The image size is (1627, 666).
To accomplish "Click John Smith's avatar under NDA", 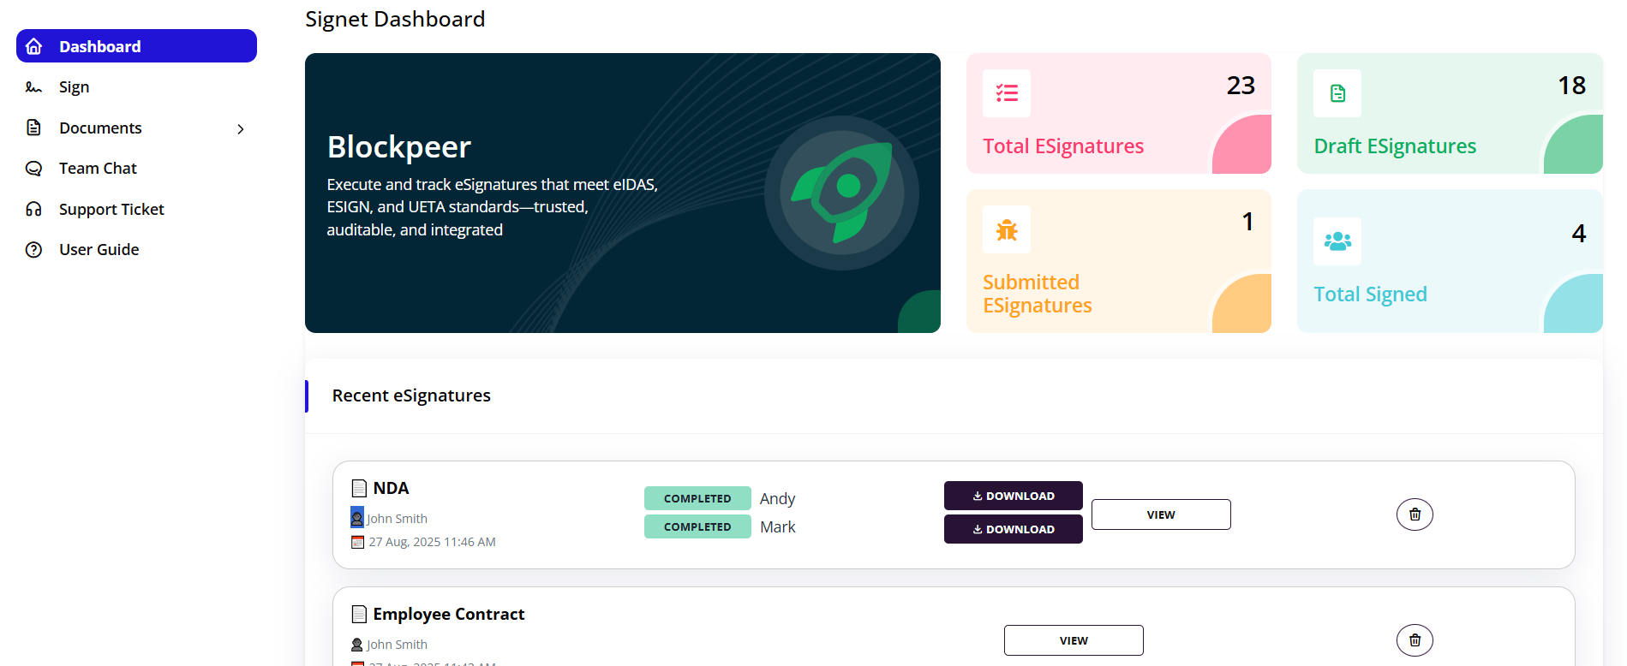I will [356, 517].
